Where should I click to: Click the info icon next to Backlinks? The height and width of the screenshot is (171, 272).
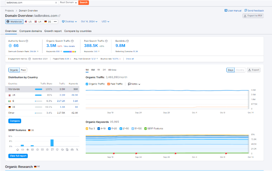pyautogui.click(x=127, y=41)
